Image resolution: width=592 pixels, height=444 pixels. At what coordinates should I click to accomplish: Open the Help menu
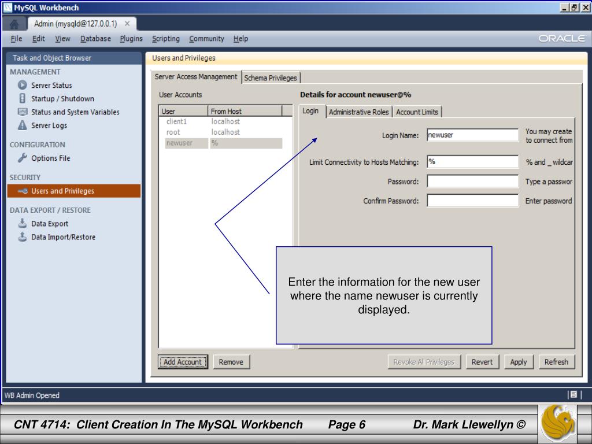(x=240, y=39)
